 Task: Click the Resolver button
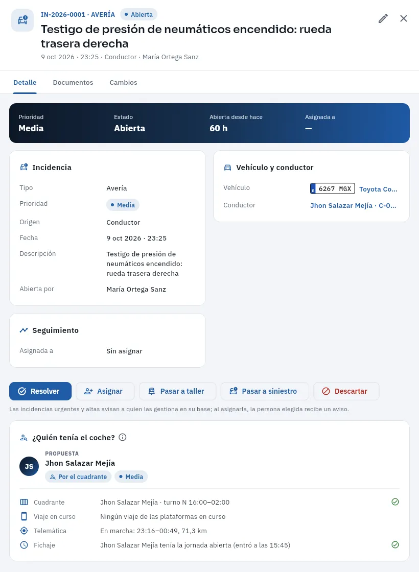[40, 391]
